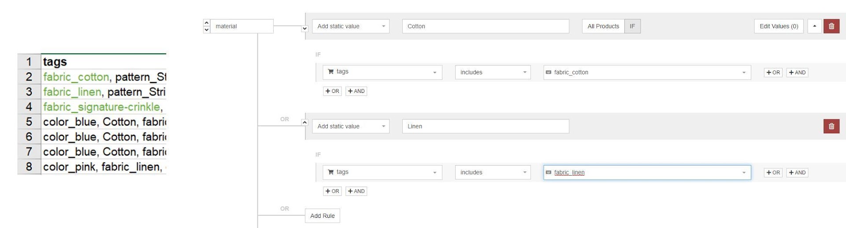Click the Cotton static value text field

pyautogui.click(x=486, y=26)
